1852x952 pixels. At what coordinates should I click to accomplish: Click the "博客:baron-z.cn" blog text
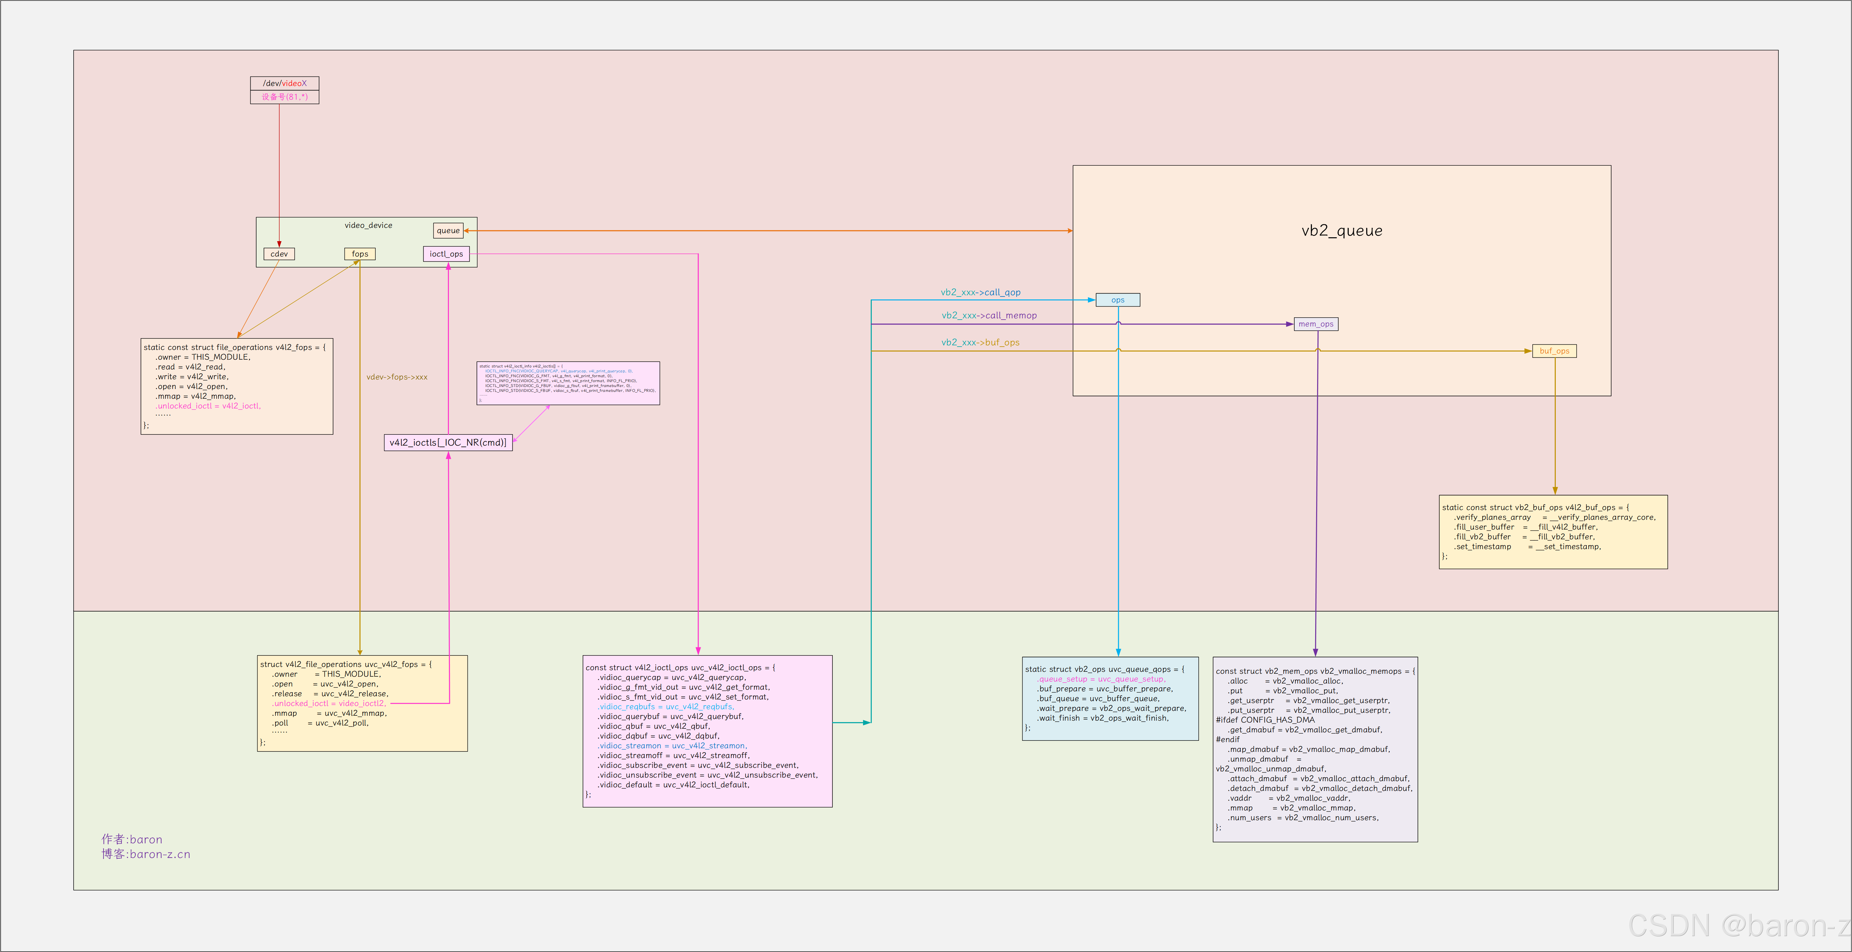click(x=146, y=854)
